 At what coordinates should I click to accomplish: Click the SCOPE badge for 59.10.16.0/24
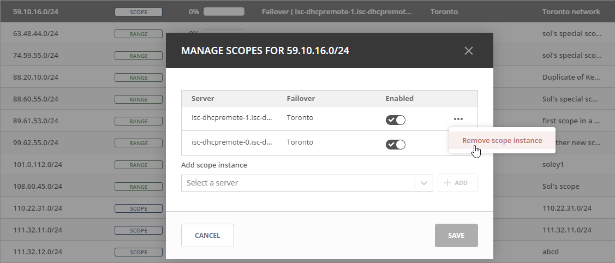pos(139,11)
